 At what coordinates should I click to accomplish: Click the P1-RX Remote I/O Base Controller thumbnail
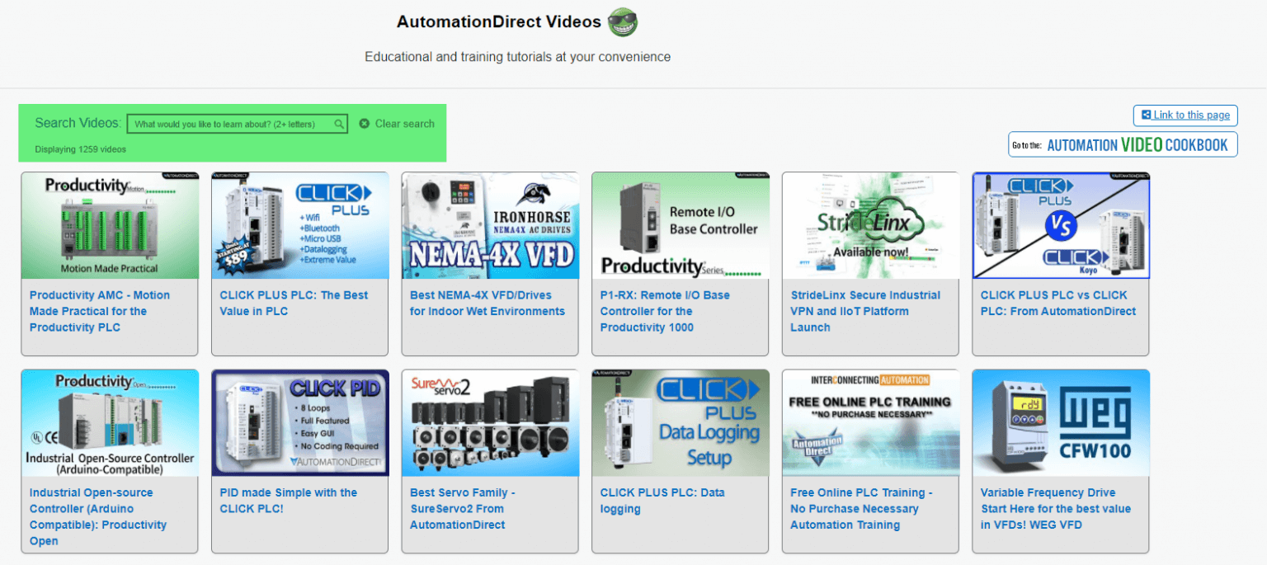click(680, 224)
